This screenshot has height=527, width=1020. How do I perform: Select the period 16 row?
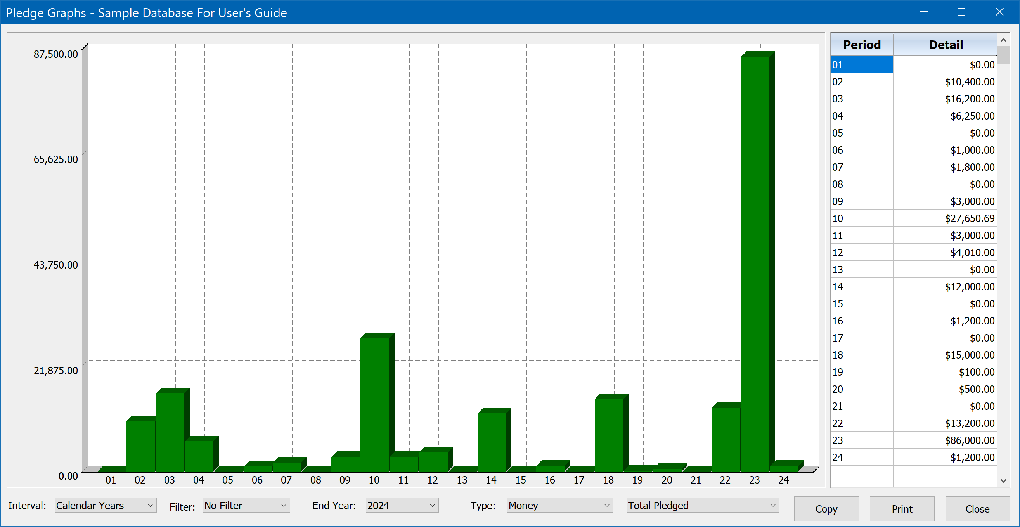pyautogui.click(x=913, y=320)
